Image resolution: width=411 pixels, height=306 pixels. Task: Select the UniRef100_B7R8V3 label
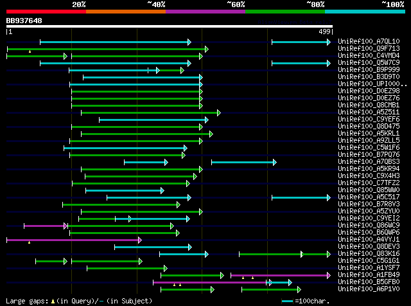click(369, 204)
